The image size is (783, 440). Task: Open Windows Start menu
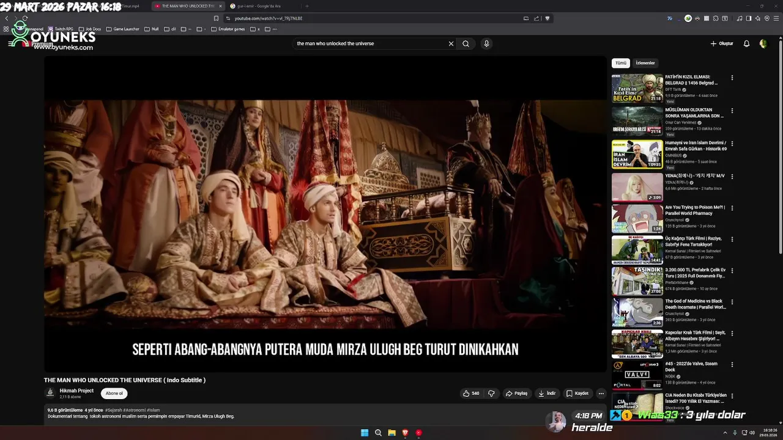(365, 433)
